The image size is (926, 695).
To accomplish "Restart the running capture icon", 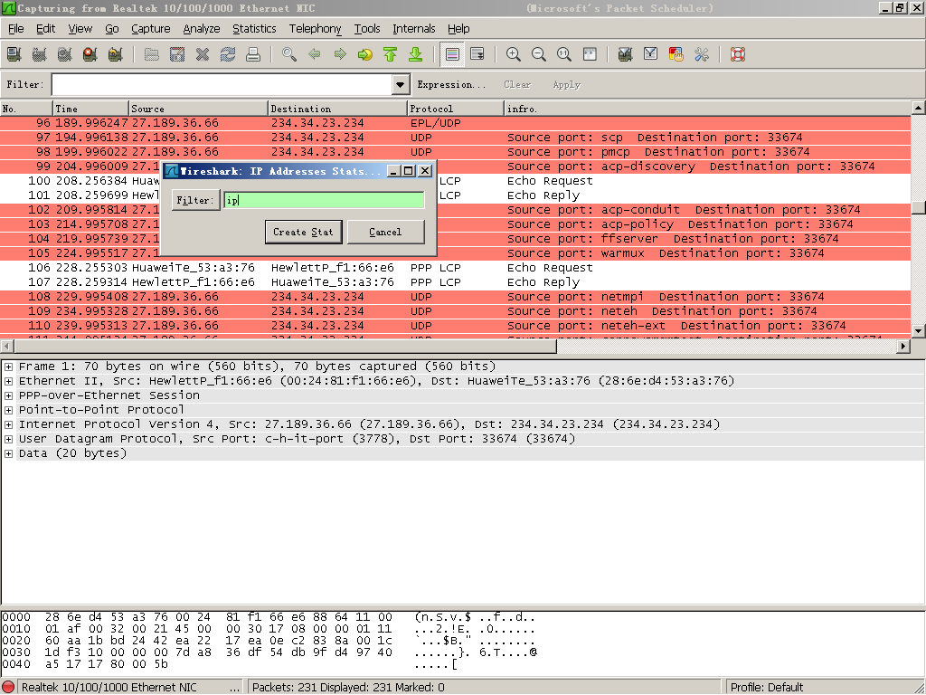I will pyautogui.click(x=116, y=54).
